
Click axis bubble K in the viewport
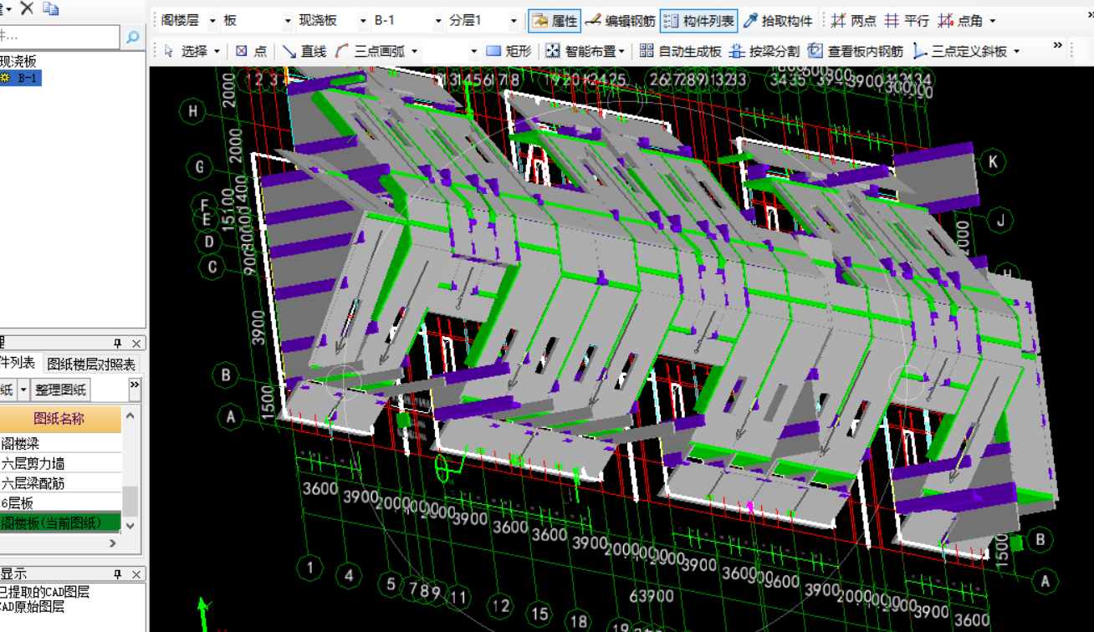993,161
